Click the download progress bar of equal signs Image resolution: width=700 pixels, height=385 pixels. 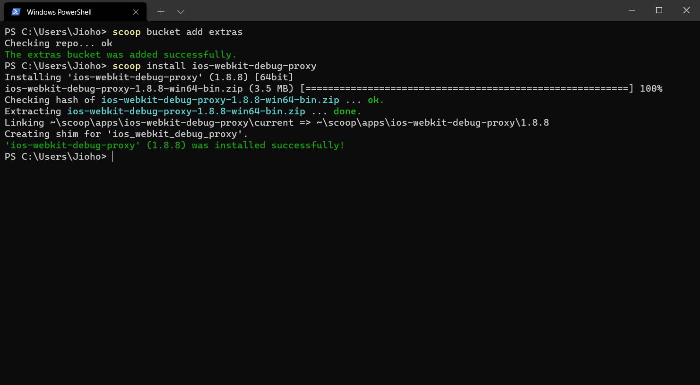coord(467,88)
